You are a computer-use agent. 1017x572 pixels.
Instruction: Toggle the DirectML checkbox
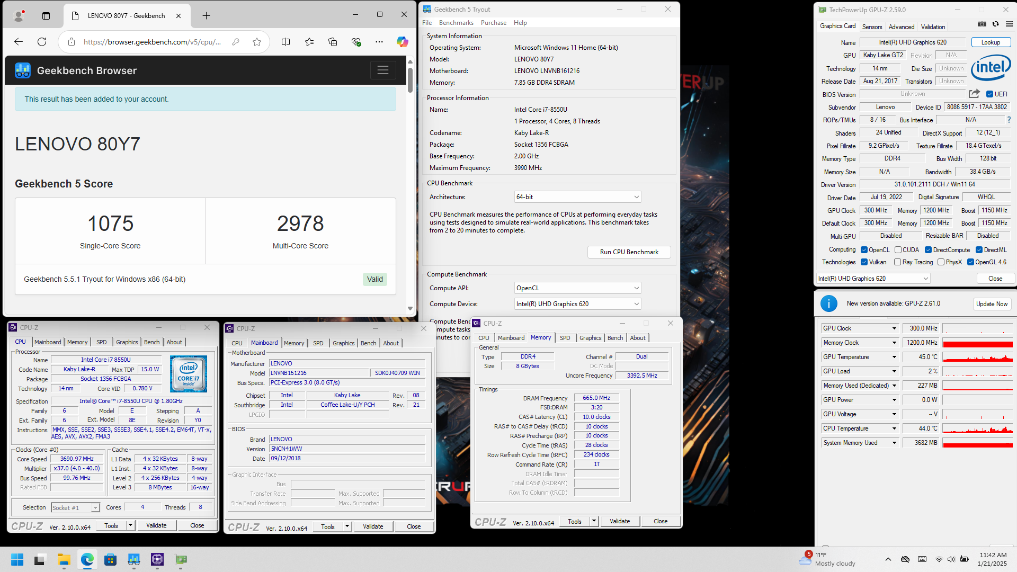[979, 250]
